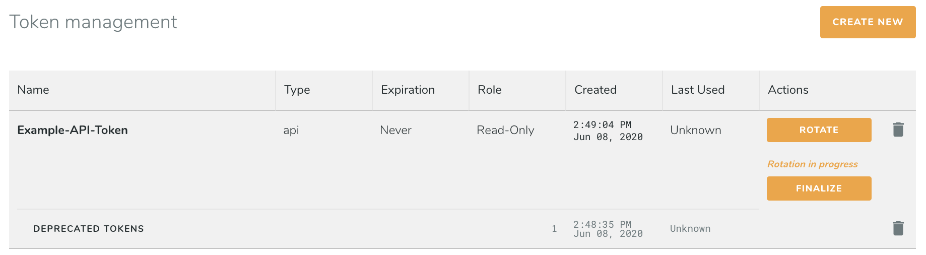Click the Read-Only role value

(x=505, y=130)
